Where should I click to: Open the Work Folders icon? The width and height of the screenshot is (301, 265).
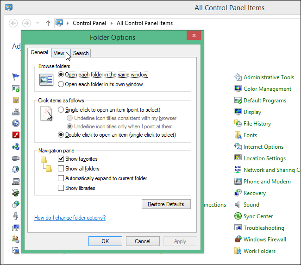[x=238, y=251]
